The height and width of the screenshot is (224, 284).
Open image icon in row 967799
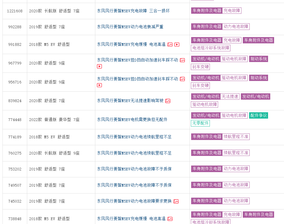coord(182,60)
